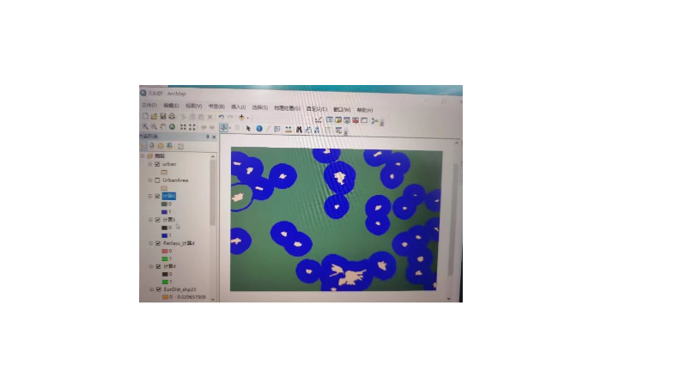Click the Add Data toolbar button
This screenshot has height=389, width=687.
point(241,117)
